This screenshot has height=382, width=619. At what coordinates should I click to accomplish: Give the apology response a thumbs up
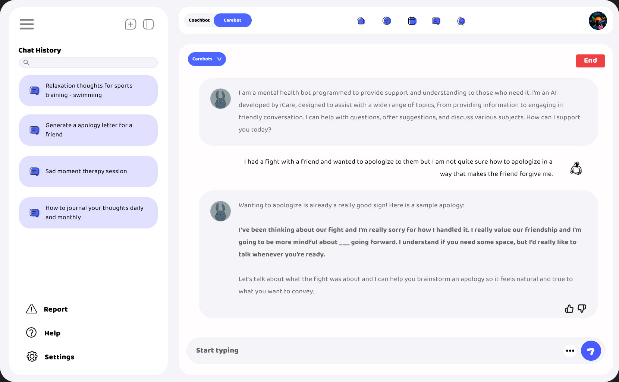569,309
